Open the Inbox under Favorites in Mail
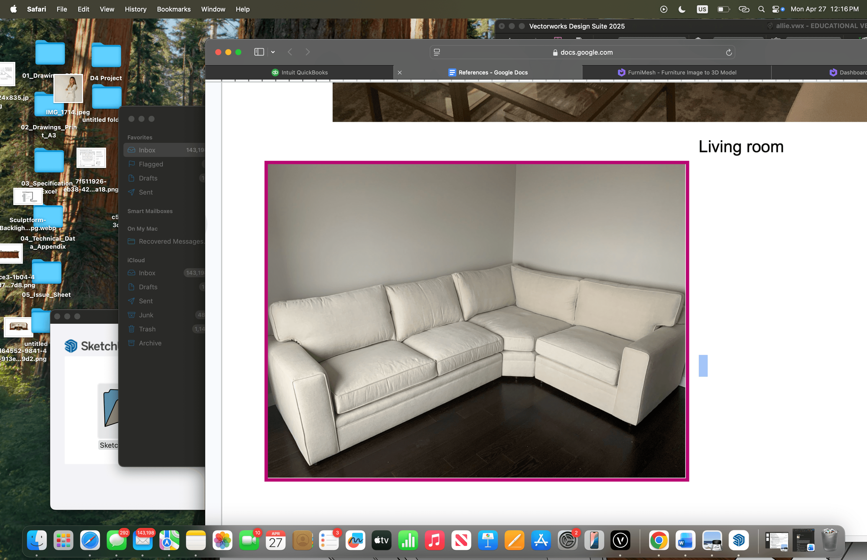Screen dimensions: 867x560 (164, 150)
